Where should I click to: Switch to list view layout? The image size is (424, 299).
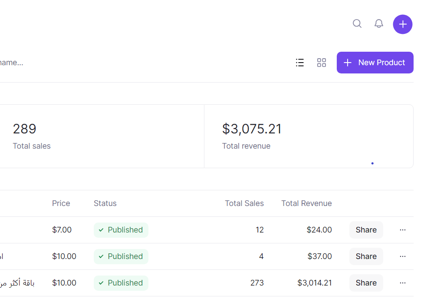300,63
